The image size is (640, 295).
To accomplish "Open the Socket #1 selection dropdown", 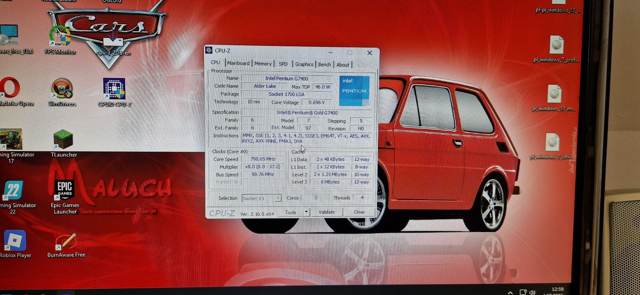I will 261,198.
